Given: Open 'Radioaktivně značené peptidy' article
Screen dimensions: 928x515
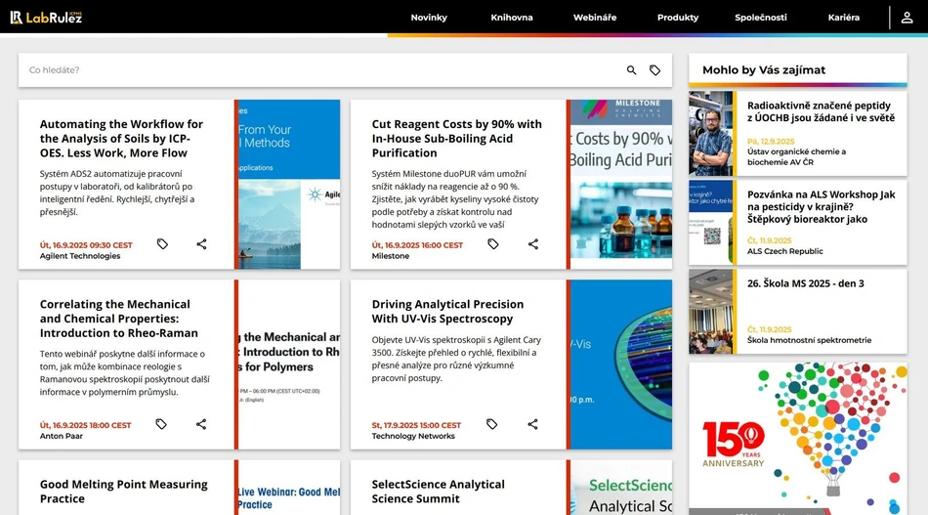Looking at the screenshot, I should tap(820, 111).
